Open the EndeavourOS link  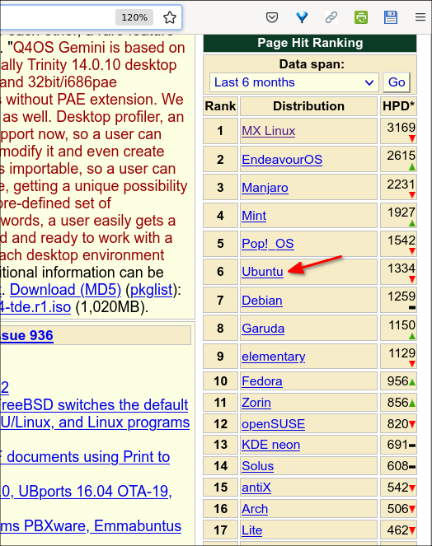282,160
